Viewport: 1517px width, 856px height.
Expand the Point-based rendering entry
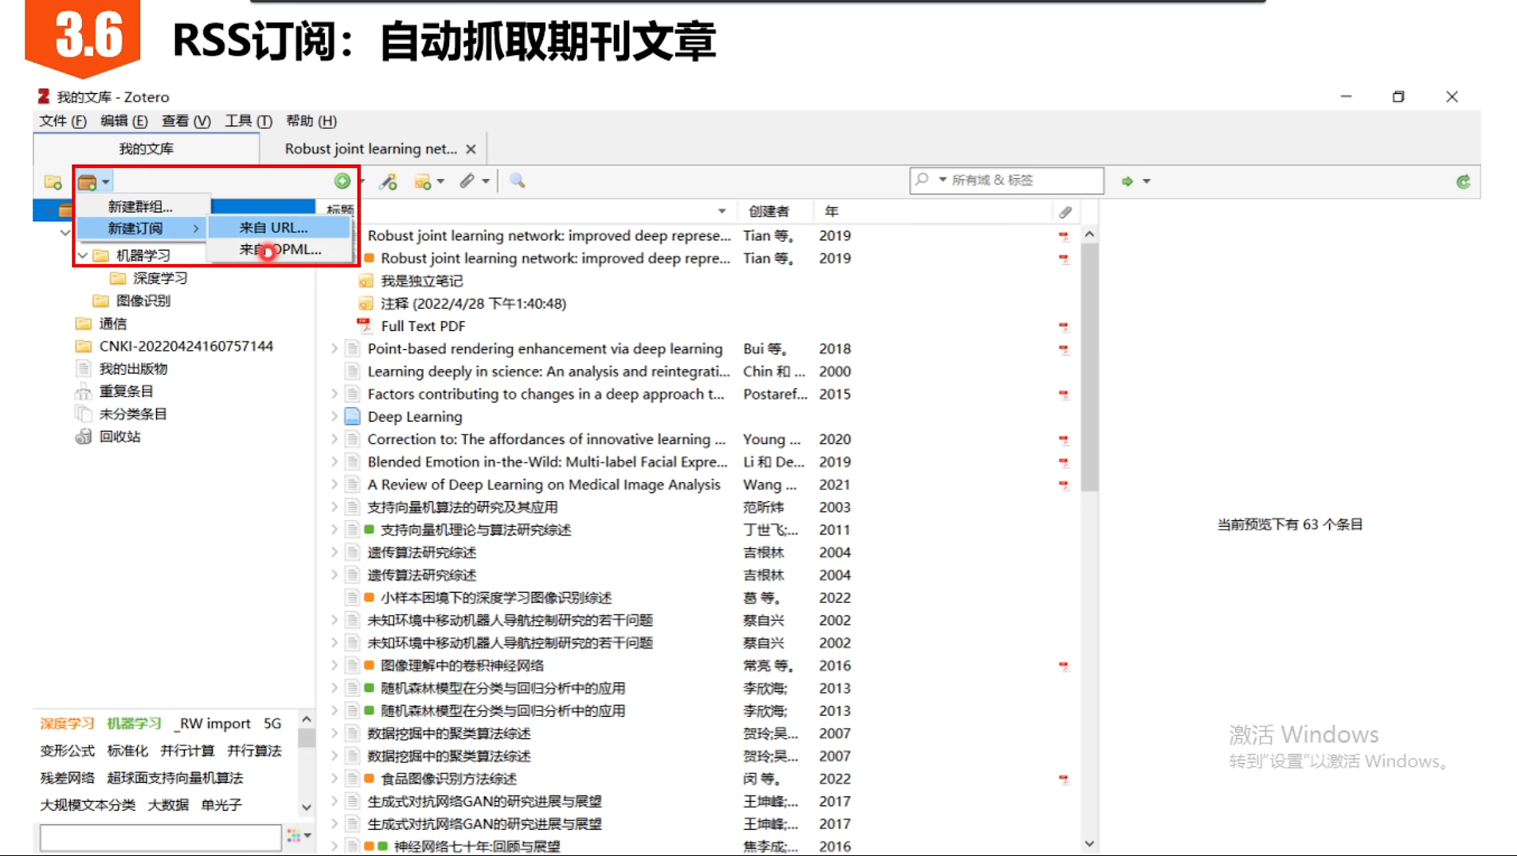(x=334, y=348)
